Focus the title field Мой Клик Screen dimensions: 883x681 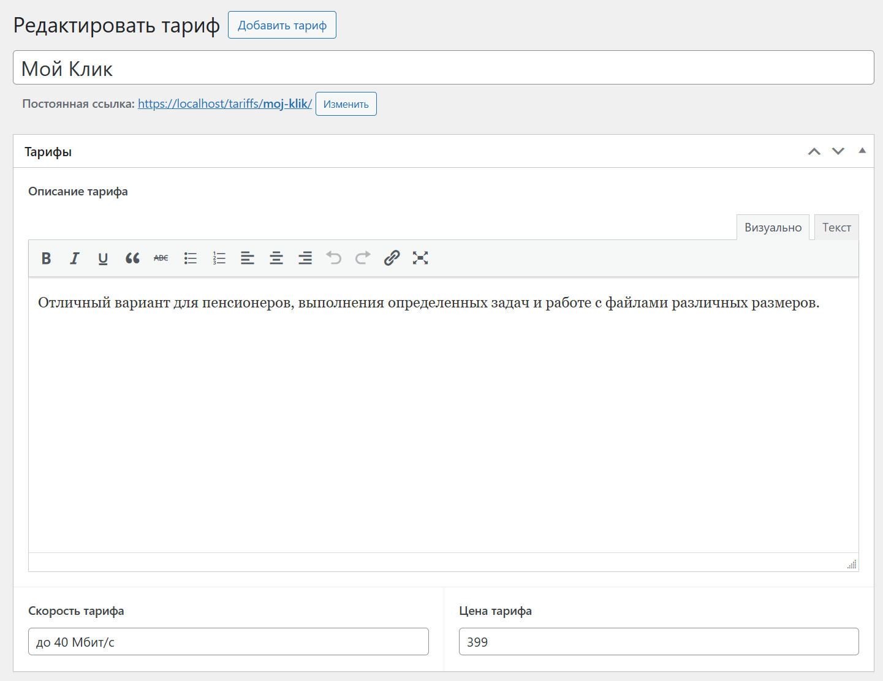tap(444, 67)
